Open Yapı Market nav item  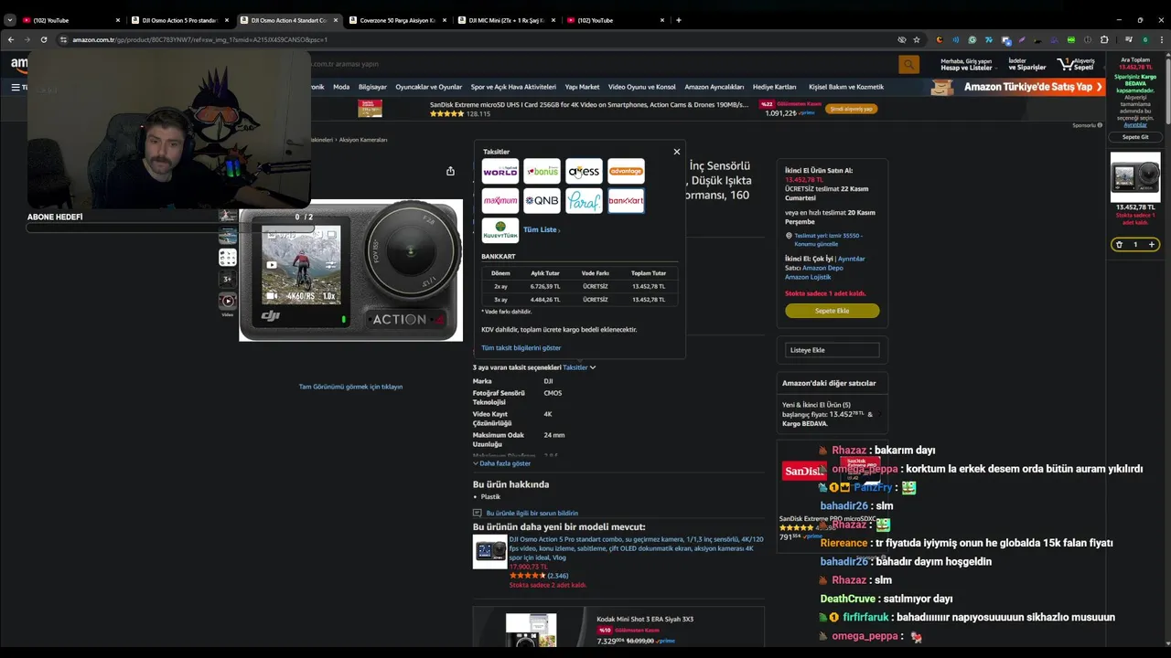pyautogui.click(x=582, y=87)
